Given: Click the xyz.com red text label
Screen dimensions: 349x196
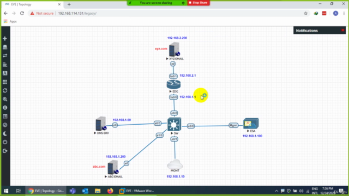Looking at the screenshot, I should pos(161,48).
